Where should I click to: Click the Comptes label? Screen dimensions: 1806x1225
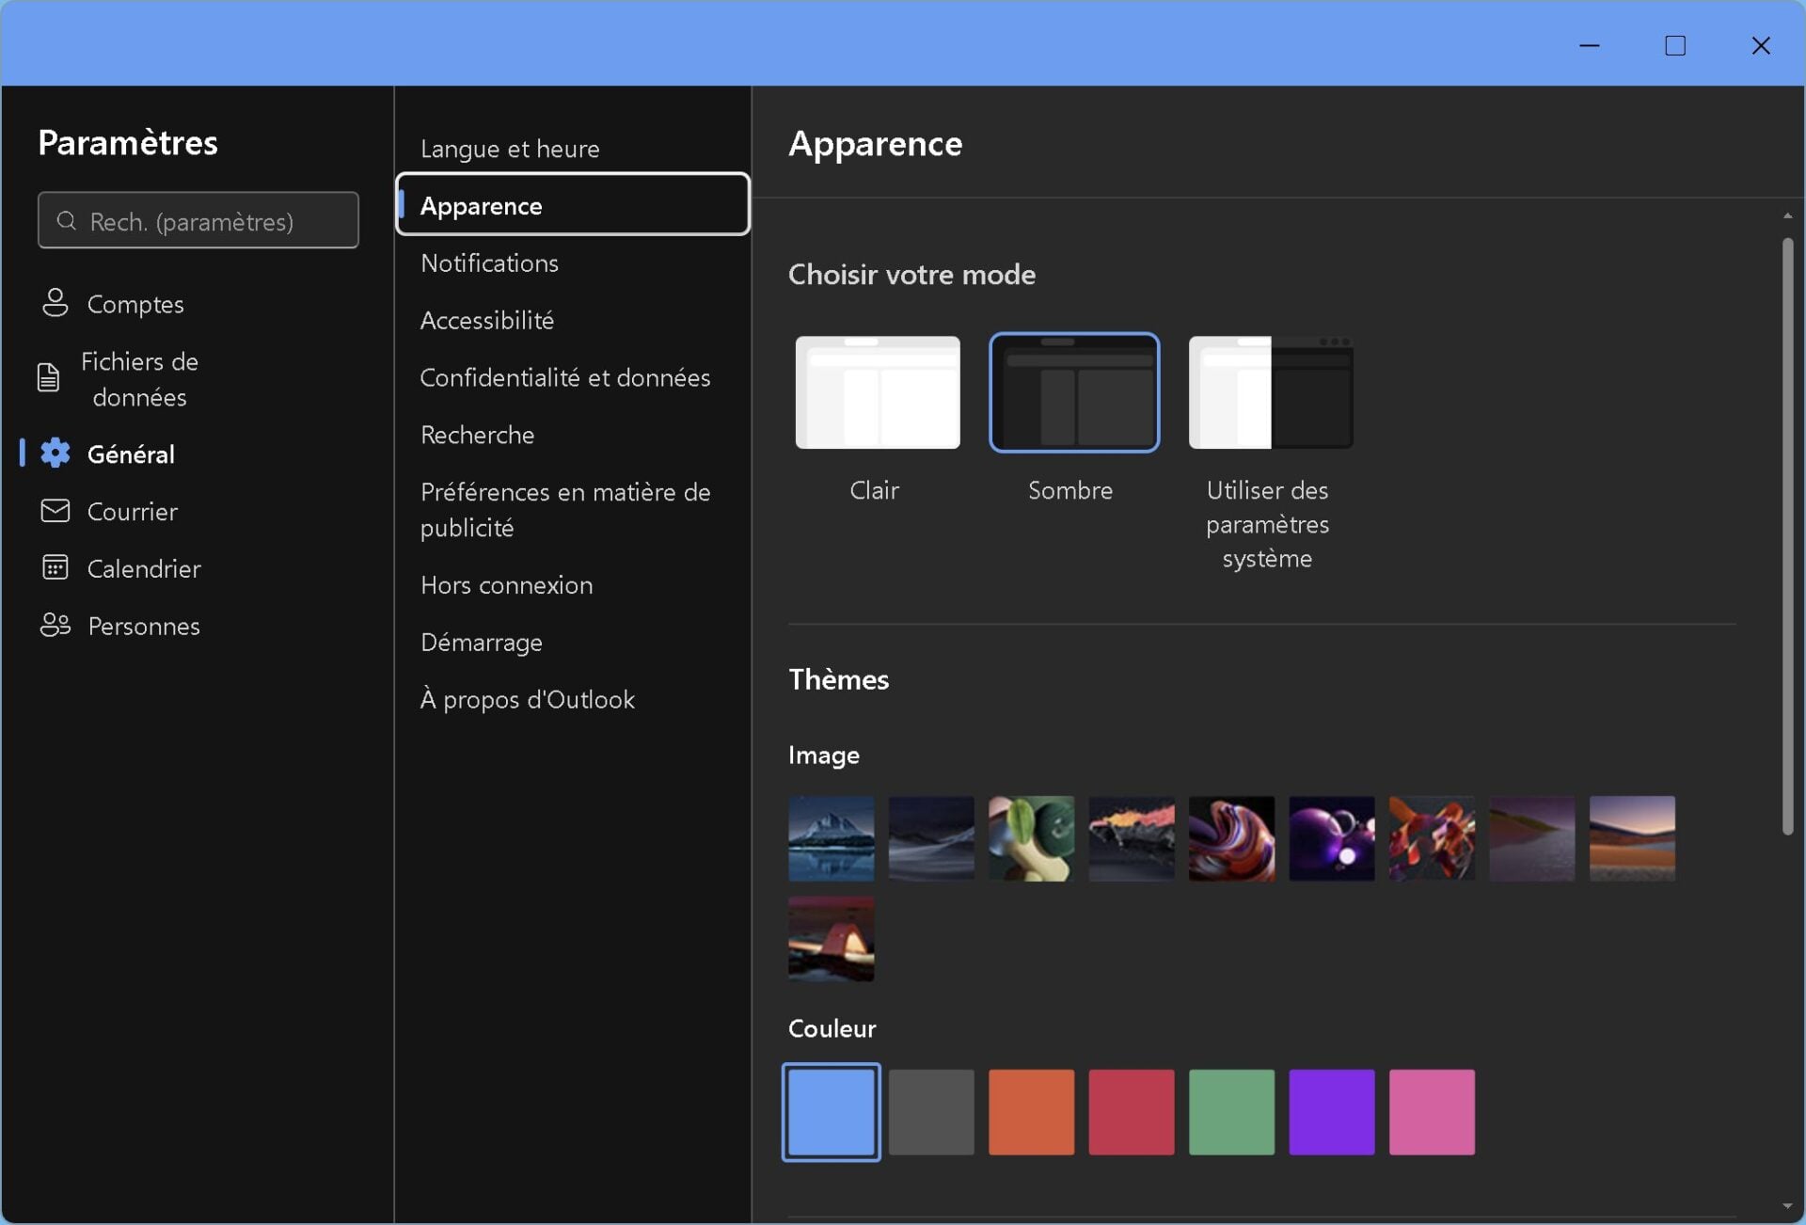coord(135,304)
